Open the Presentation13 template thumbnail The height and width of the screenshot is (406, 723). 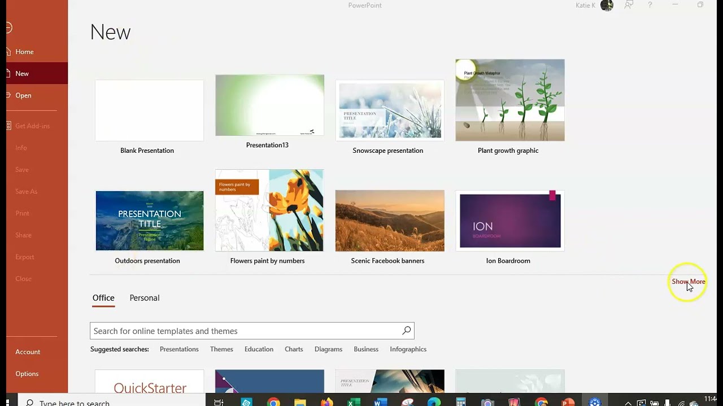[x=269, y=105]
